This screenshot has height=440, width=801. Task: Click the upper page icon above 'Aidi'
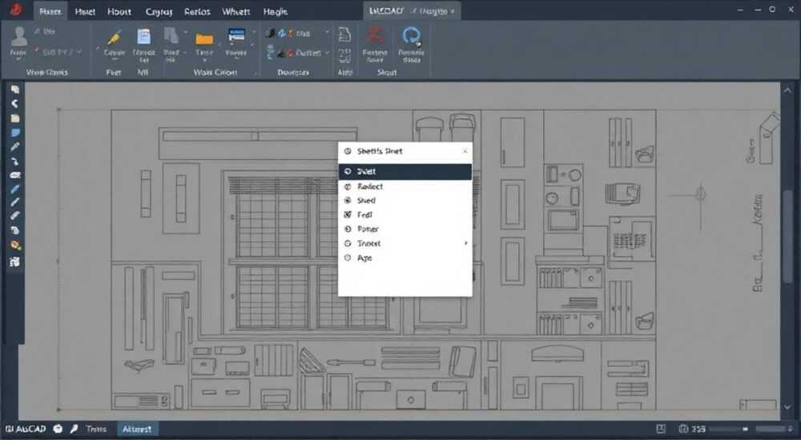(344, 34)
